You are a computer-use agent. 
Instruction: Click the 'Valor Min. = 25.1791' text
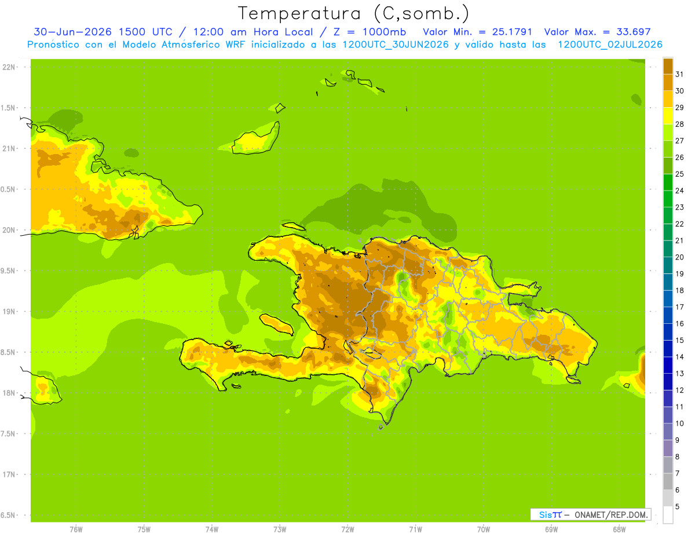tap(477, 32)
